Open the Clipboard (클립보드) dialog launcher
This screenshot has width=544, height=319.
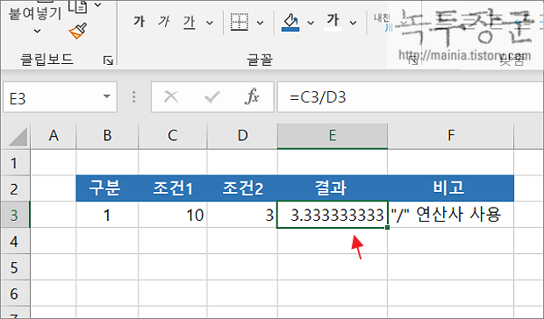[108, 61]
